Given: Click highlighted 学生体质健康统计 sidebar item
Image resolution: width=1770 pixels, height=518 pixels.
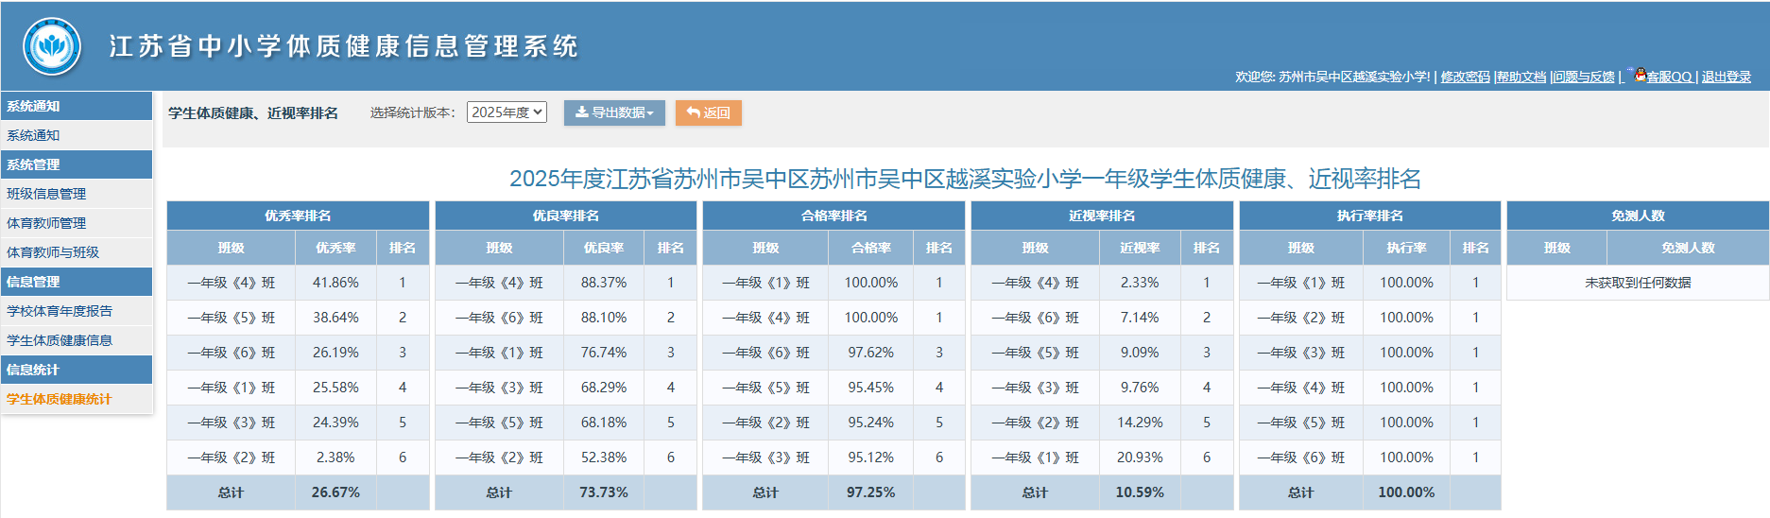Looking at the screenshot, I should coord(60,399).
